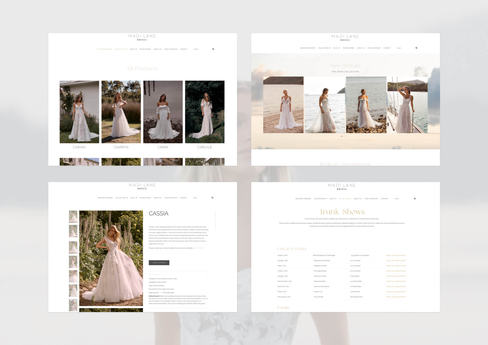Image resolution: width=488 pixels, height=345 pixels.
Task: Click search magnifier icon on New Arrivals page
Action: [x=416, y=48]
